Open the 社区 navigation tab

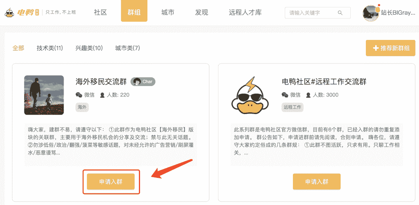coord(100,13)
